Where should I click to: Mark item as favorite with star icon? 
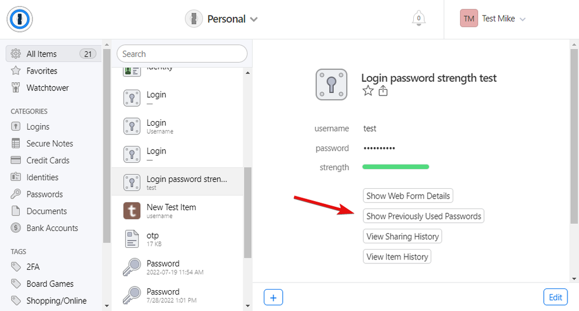[367, 91]
